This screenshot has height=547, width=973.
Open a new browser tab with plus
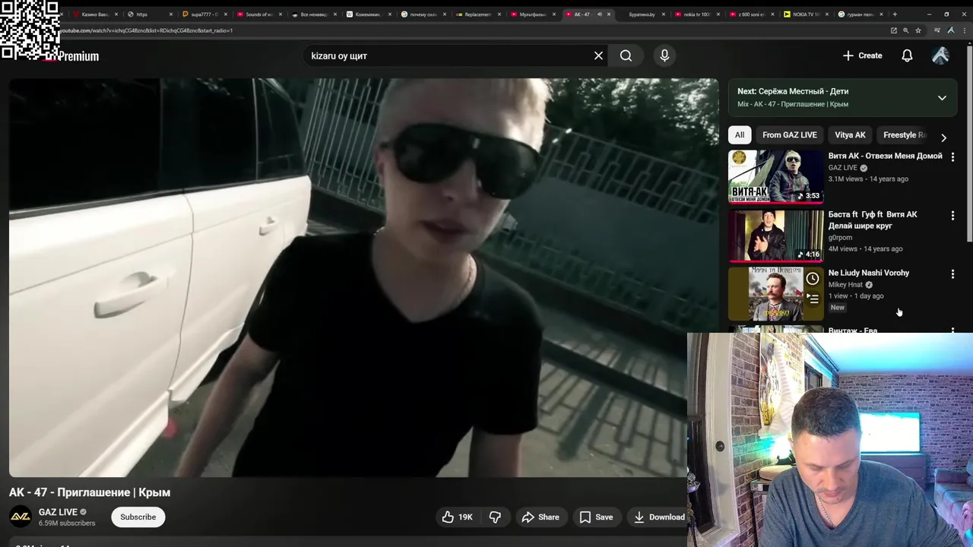pos(895,14)
